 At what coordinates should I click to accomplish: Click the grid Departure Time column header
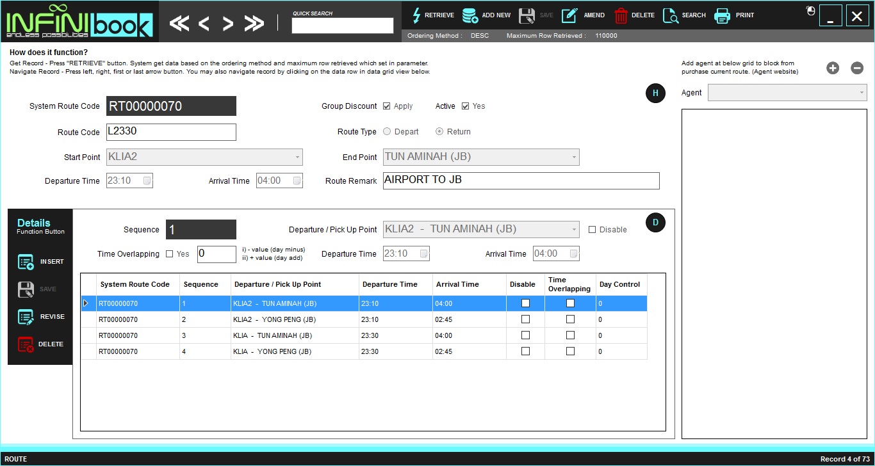395,284
